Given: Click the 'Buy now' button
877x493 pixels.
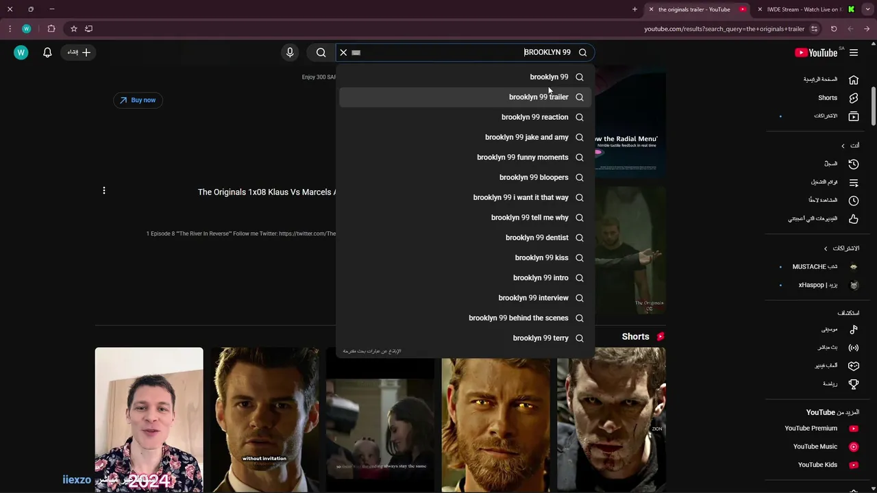Looking at the screenshot, I should 138,100.
